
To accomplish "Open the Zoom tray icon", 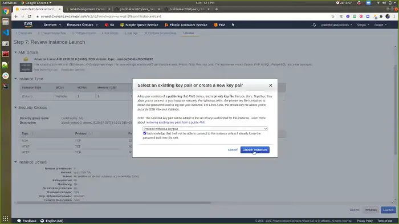I will (368, 3).
